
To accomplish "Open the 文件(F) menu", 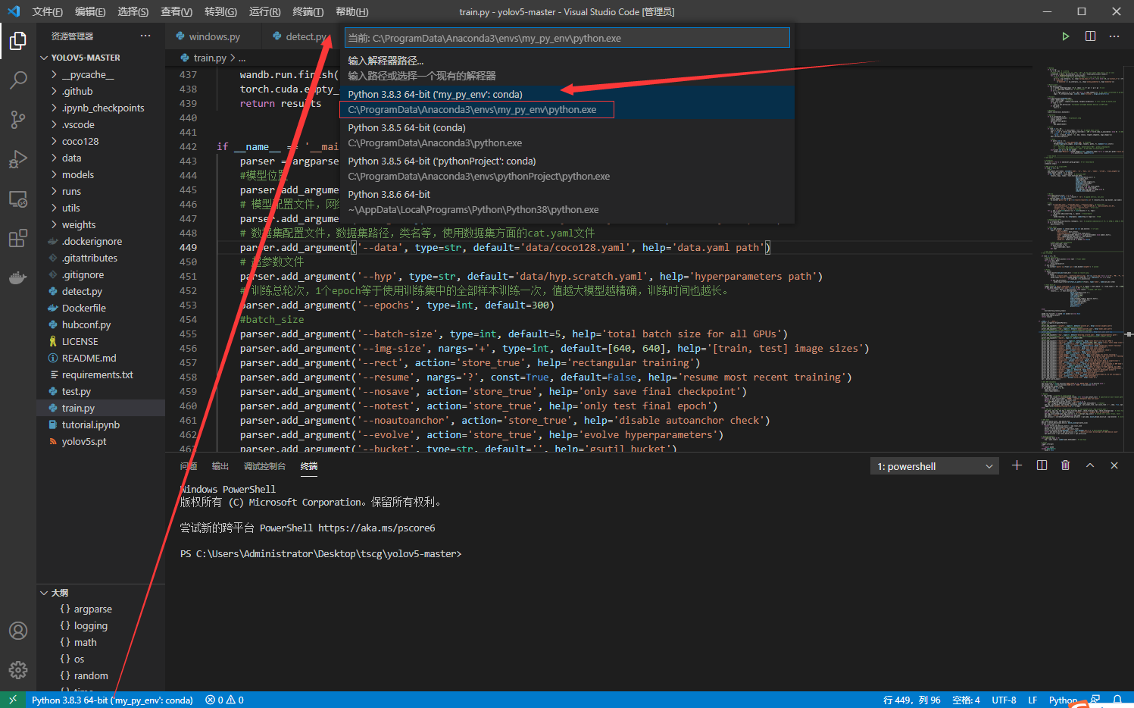I will [47, 11].
